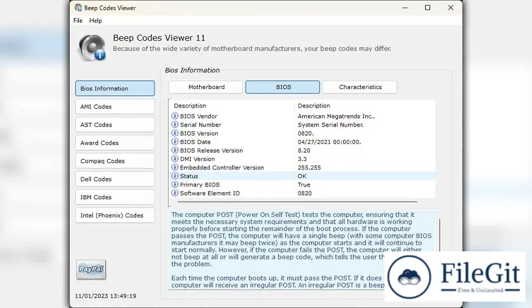Click info icon beside Embedded Controller Version
Viewport: 532px width, 308px height.
tap(175, 167)
